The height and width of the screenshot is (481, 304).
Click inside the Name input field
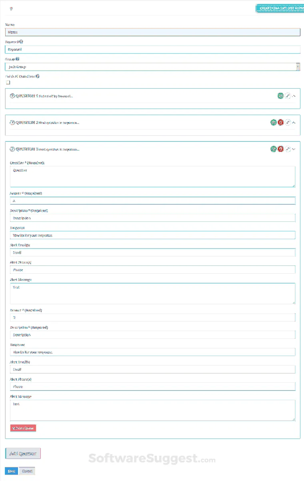pyautogui.click(x=152, y=32)
